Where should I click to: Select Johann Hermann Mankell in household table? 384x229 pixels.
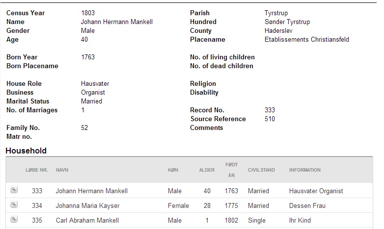pyautogui.click(x=92, y=191)
